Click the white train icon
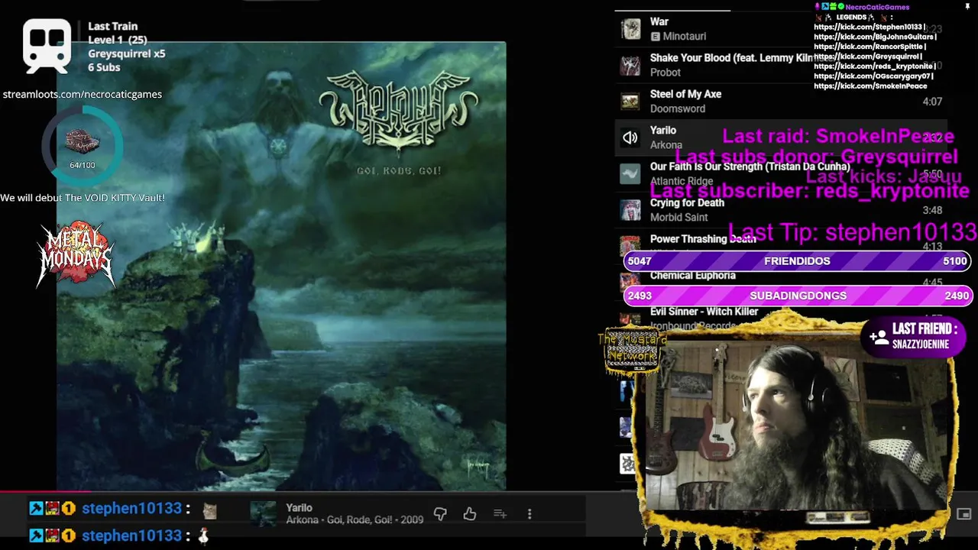This screenshot has height=550, width=978. click(47, 46)
